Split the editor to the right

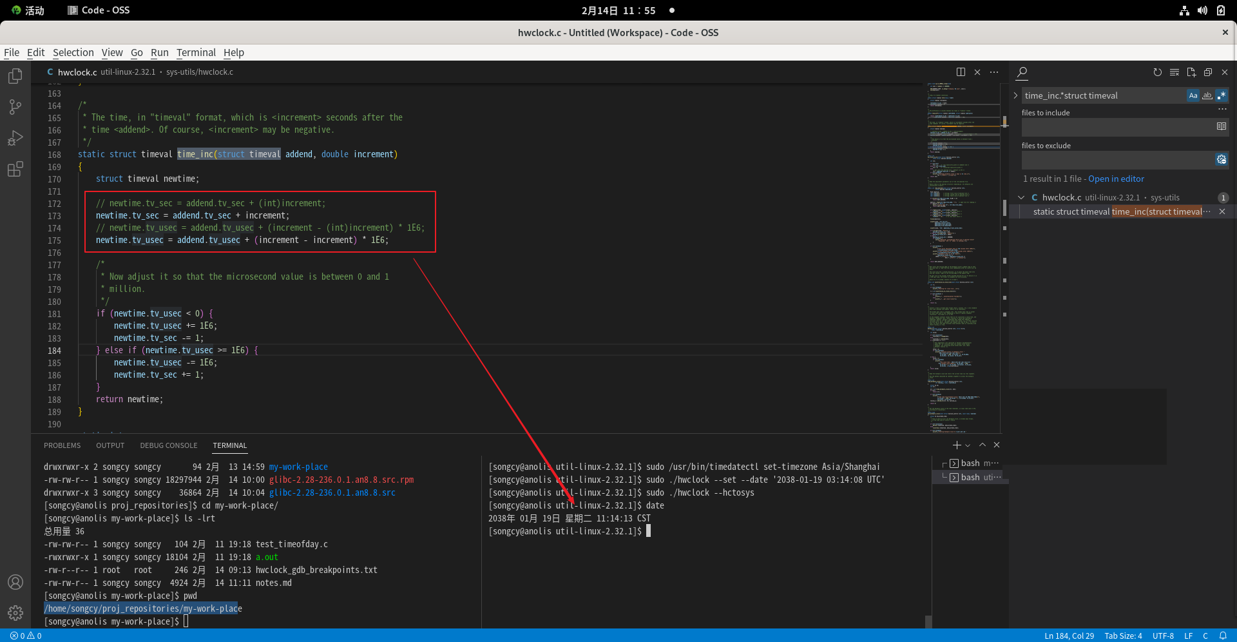tap(961, 72)
